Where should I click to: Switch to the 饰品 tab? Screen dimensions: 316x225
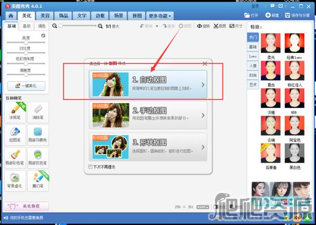(63, 16)
